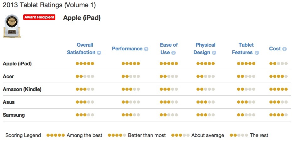The height and width of the screenshot is (143, 293).
Task: Click the Ease of Use header
Action: point(169,49)
